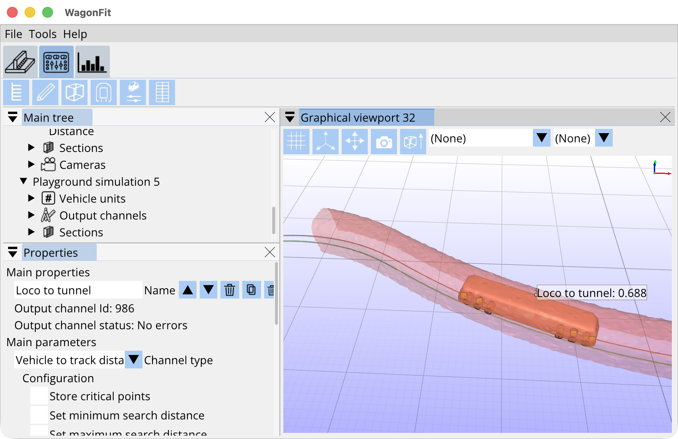Move the channel up with the up arrow
The width and height of the screenshot is (678, 439).
click(188, 290)
